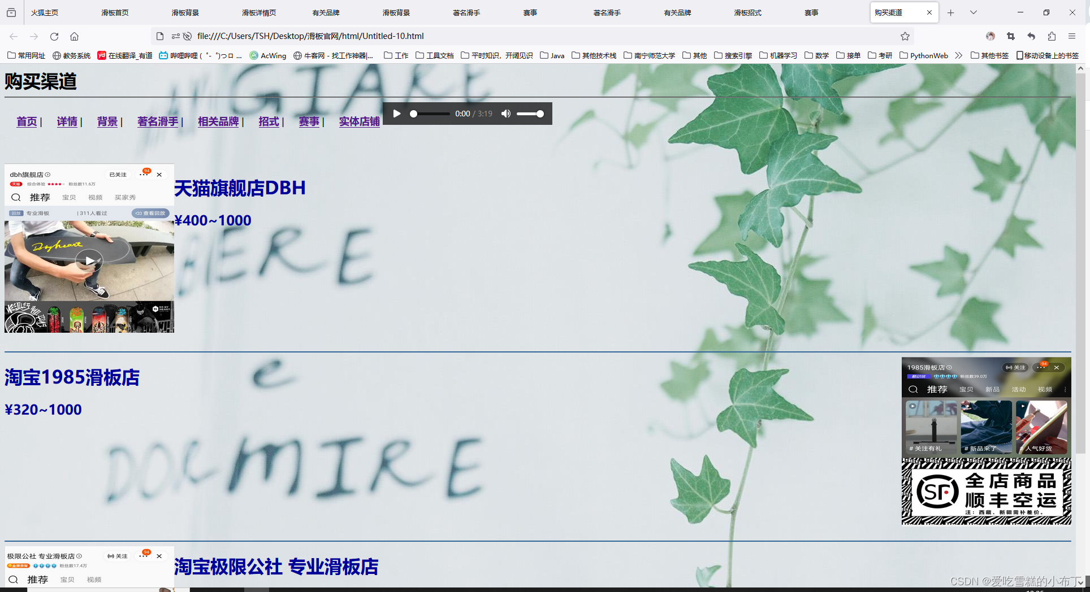Open the 机器学习 bookmark folder
1090x592 pixels.
pos(778,55)
